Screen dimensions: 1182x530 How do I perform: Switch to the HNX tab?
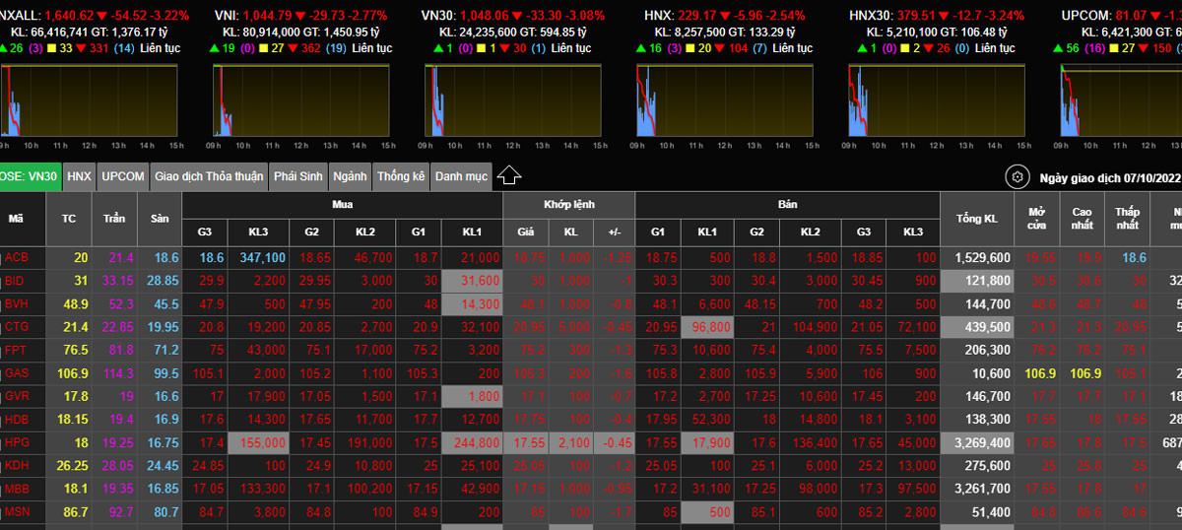pyautogui.click(x=80, y=176)
